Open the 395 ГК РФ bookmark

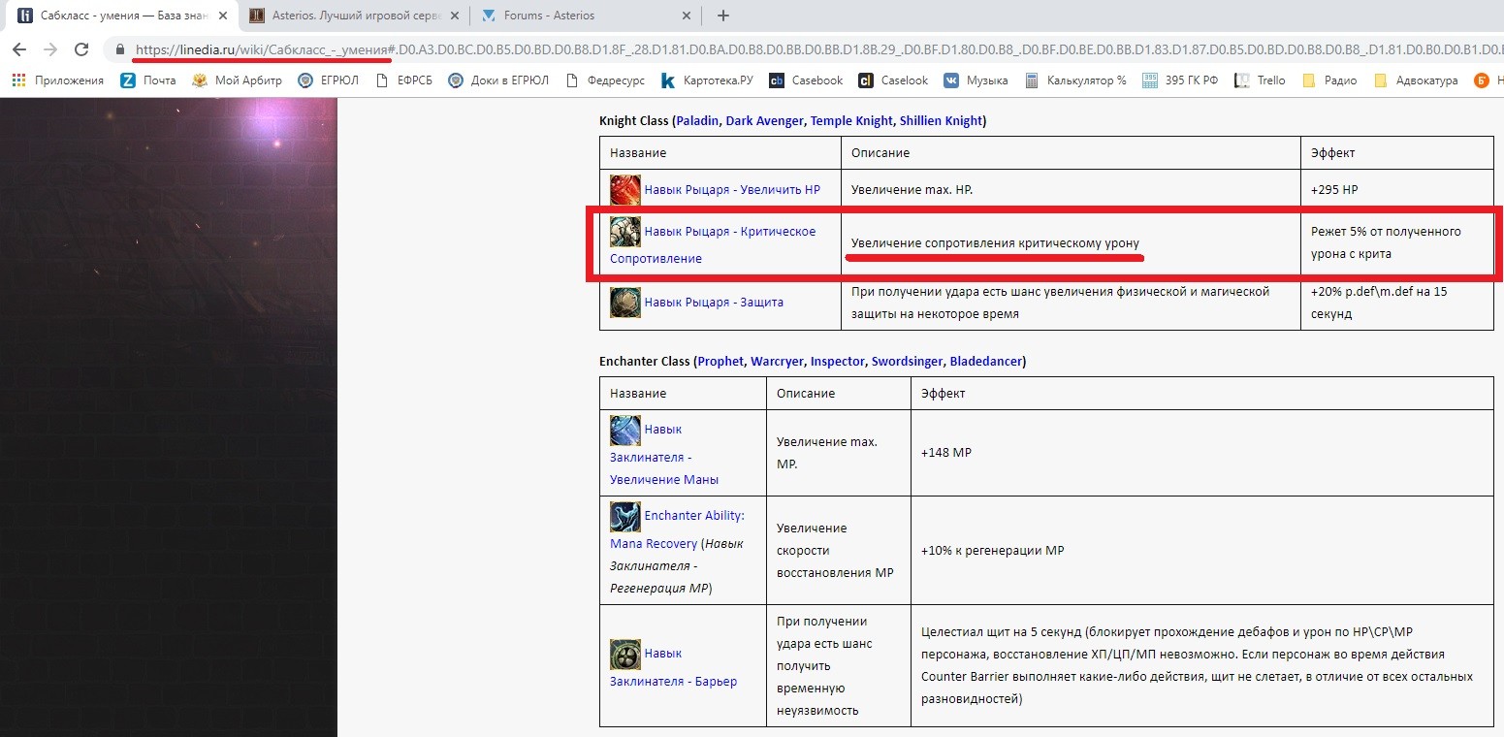click(1181, 80)
